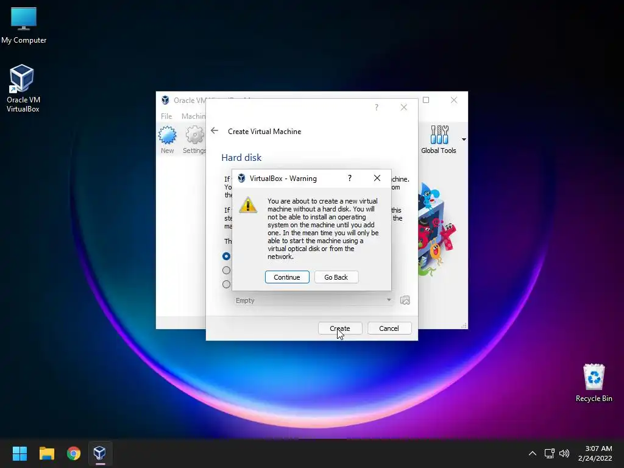Image resolution: width=624 pixels, height=468 pixels.
Task: Show hidden system tray icons
Action: [532, 453]
